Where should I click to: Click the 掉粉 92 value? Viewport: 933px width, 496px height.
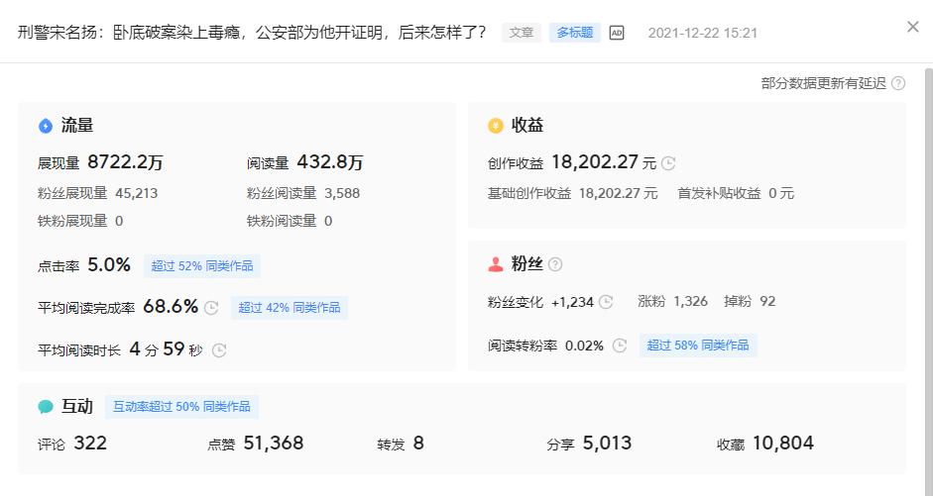[767, 301]
